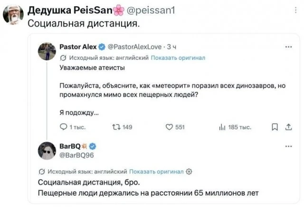
Task: Open reply comments on Pastor Alex's tweet
Action: click(x=73, y=127)
